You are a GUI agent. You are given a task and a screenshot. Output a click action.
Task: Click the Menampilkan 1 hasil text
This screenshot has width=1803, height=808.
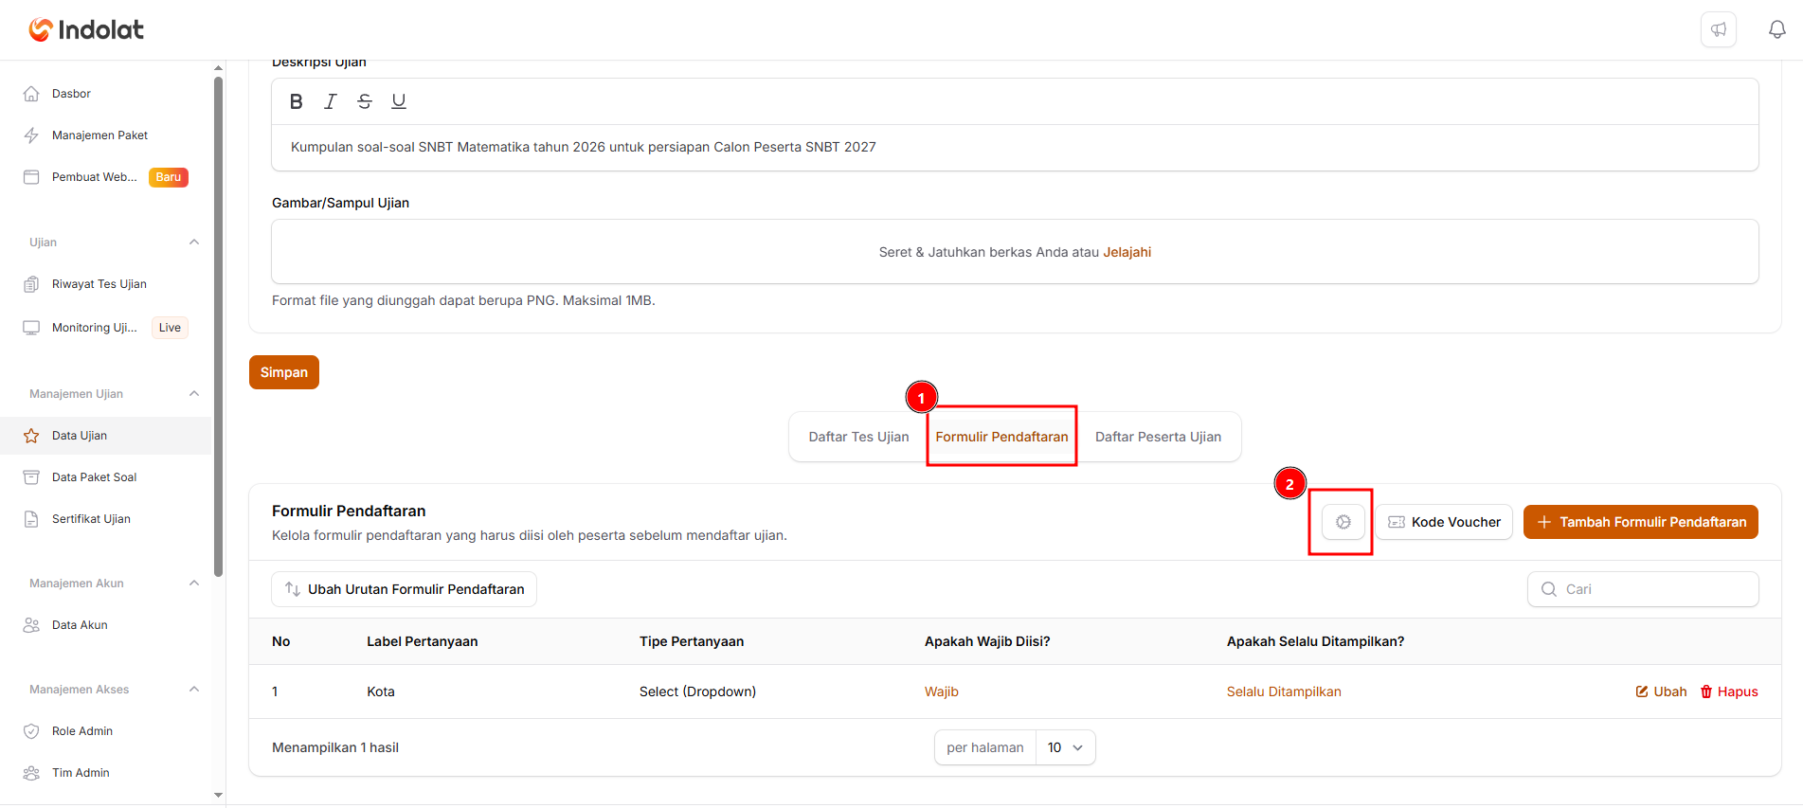tap(335, 747)
